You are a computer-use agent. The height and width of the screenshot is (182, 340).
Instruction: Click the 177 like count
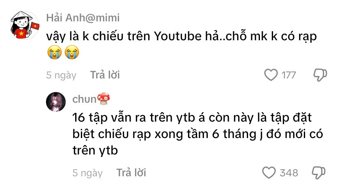point(289,76)
